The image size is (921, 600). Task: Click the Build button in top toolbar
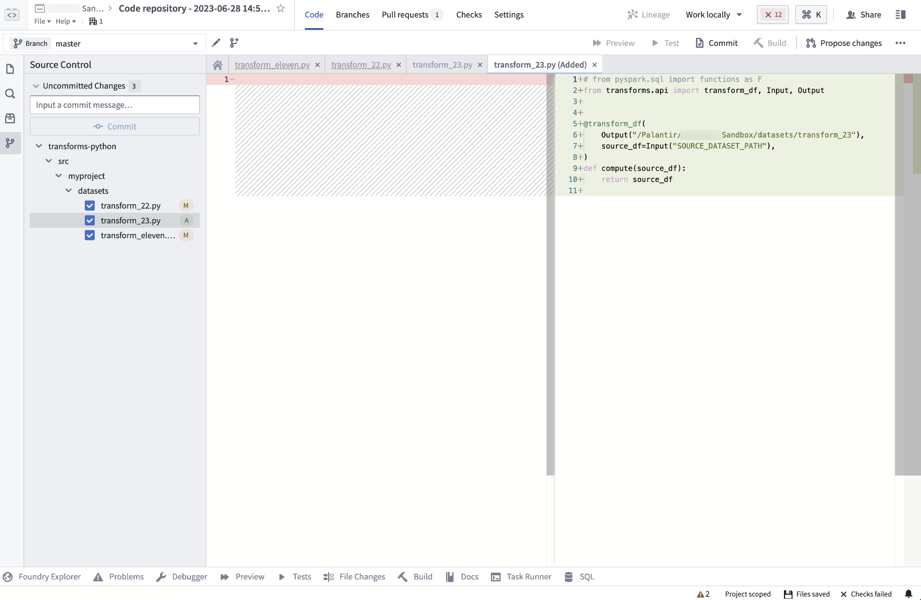770,43
